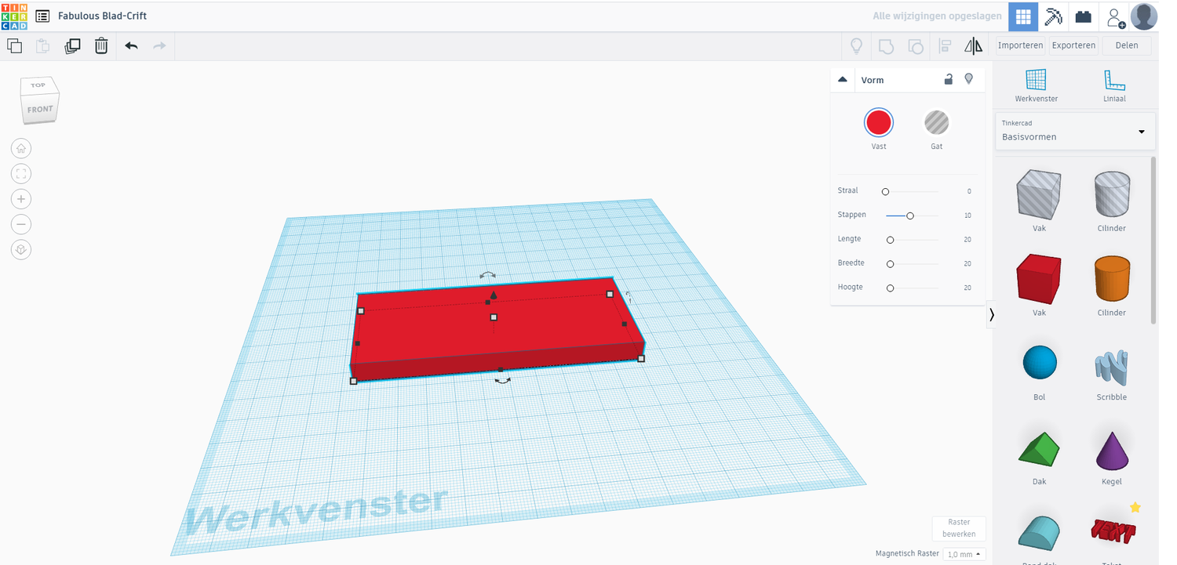This screenshot has height=565, width=1177.
Task: Click the align tool icon
Action: click(945, 46)
